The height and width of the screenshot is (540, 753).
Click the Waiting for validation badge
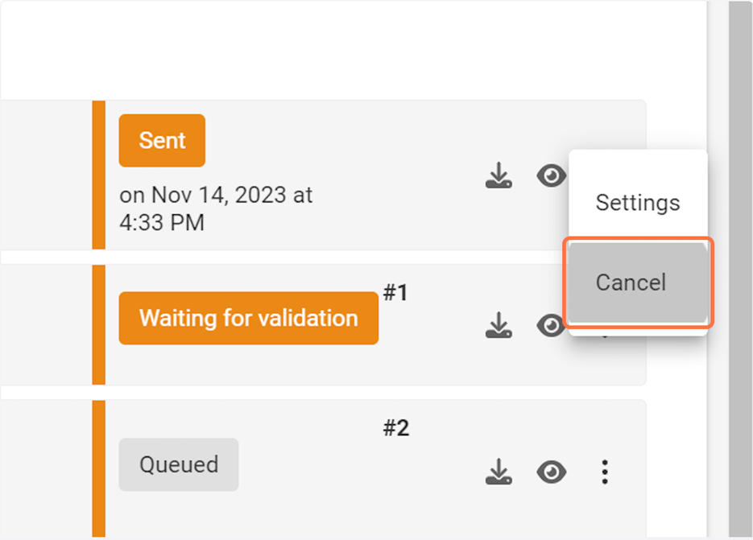pos(248,318)
